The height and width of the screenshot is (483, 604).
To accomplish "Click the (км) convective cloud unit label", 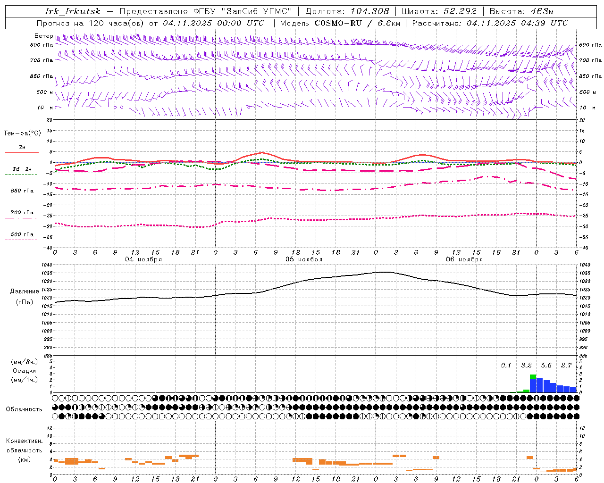I will click(25, 459).
